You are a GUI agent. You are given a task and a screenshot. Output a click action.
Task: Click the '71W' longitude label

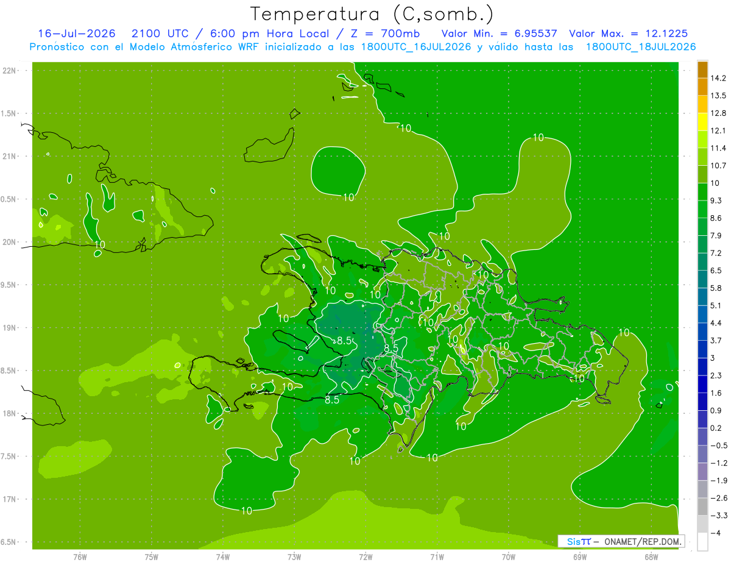[x=437, y=556]
